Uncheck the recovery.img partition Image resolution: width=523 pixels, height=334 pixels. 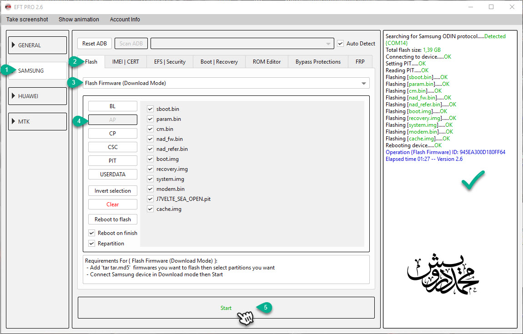[x=150, y=169]
